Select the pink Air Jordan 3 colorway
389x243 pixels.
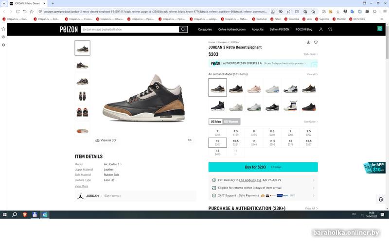point(254,88)
